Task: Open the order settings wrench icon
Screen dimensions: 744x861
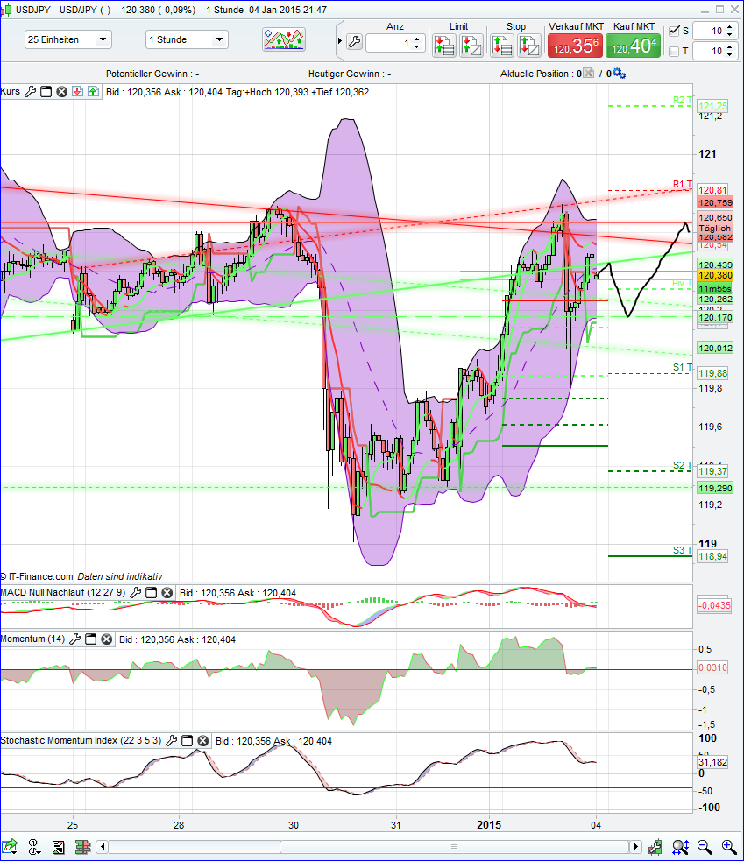Action: (355, 41)
